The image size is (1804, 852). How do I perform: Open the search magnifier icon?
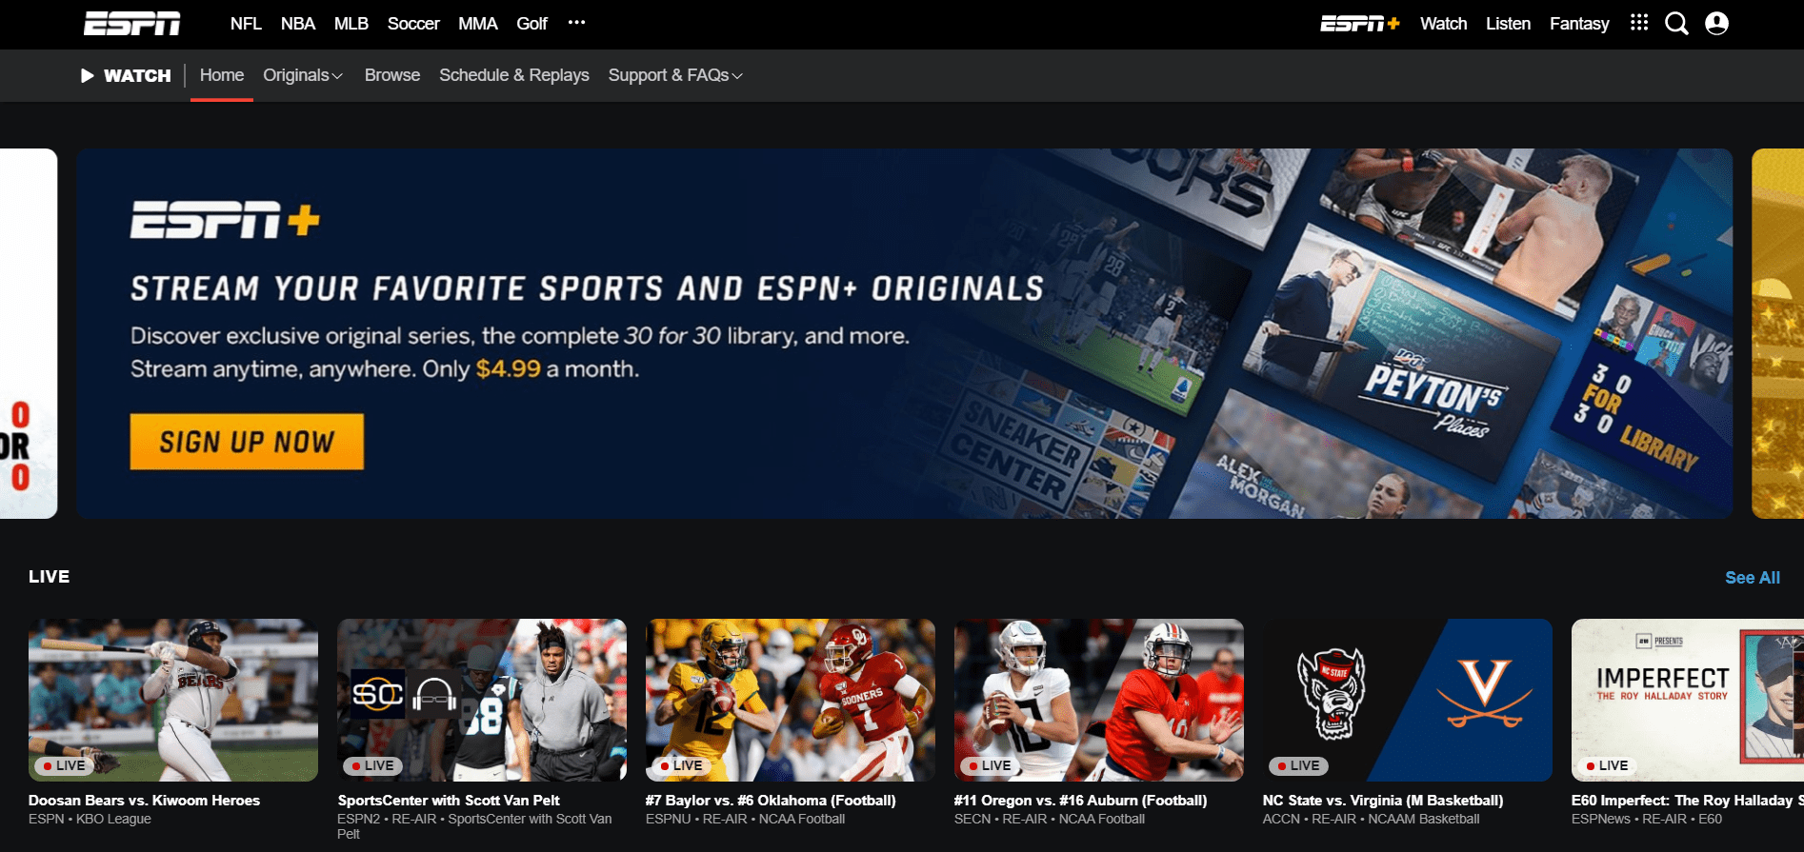(x=1676, y=24)
